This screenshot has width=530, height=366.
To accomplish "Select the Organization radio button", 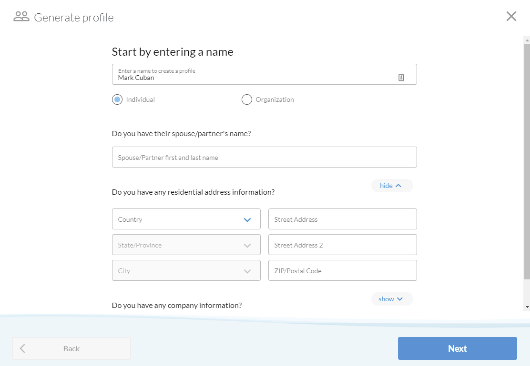I will click(246, 99).
